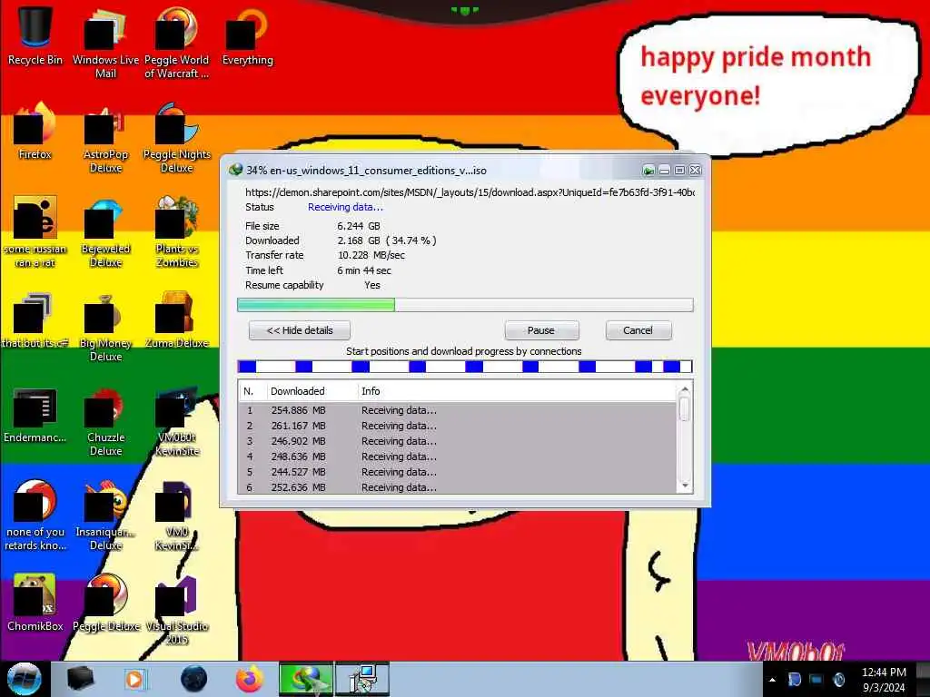930x697 pixels.
Task: Open the Recycle Bin desktop icon
Action: coord(35,35)
